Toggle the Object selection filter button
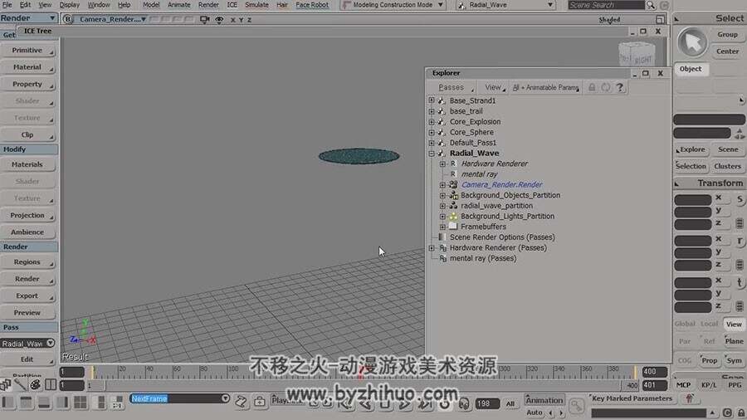The image size is (747, 420). (691, 69)
